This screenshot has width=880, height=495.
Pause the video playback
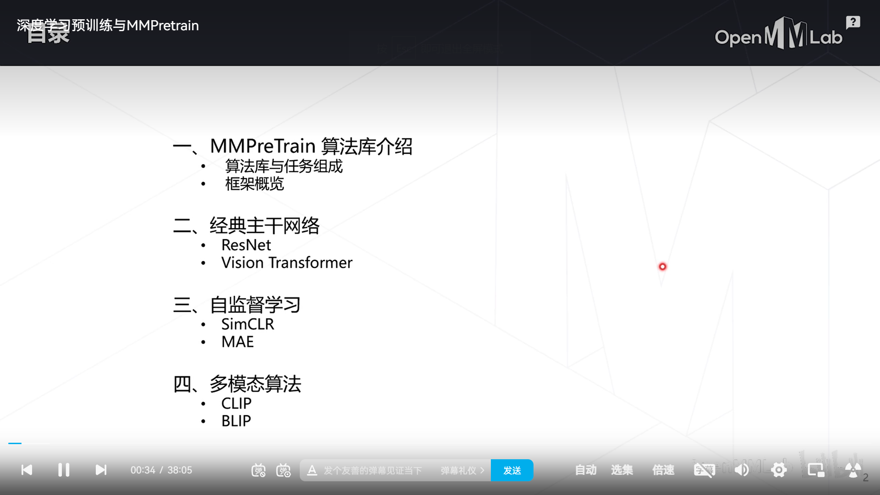[64, 470]
